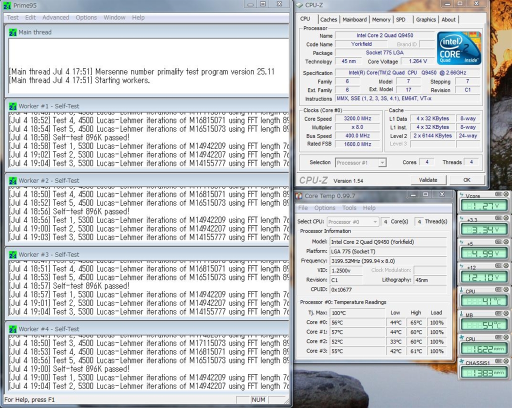Viewport: 512px width, 408px height.
Task: Click the Worker #3 Self-Test window icon
Action: coord(12,254)
